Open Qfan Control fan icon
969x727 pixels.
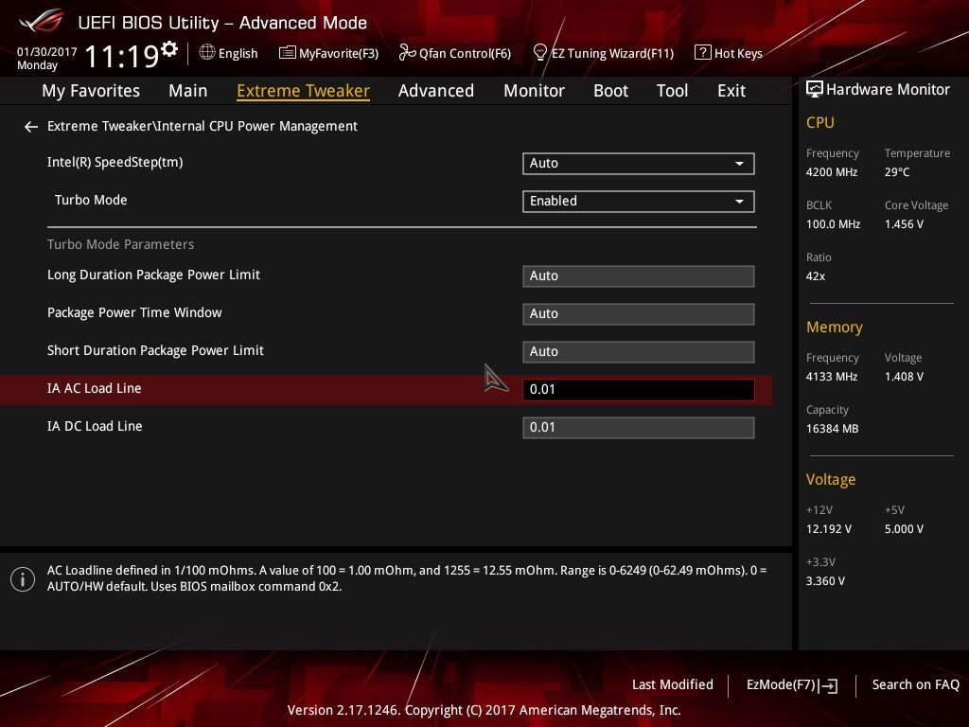407,53
